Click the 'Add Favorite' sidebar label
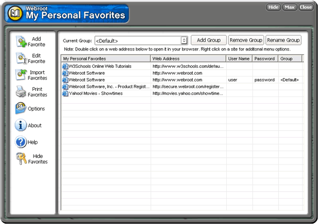The image size is (318, 224). click(36, 42)
